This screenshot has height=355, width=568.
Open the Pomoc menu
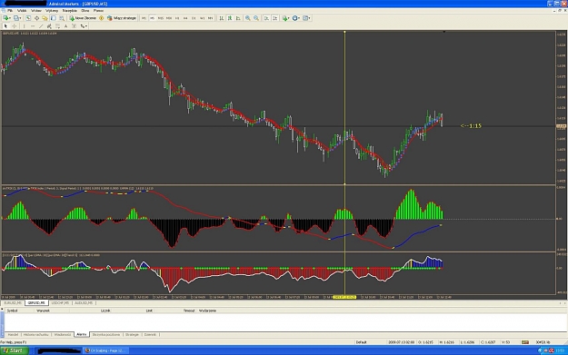click(x=98, y=11)
